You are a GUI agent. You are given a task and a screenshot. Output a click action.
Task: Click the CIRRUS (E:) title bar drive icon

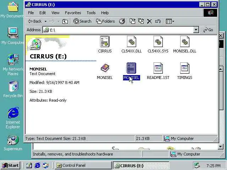(x=28, y=5)
